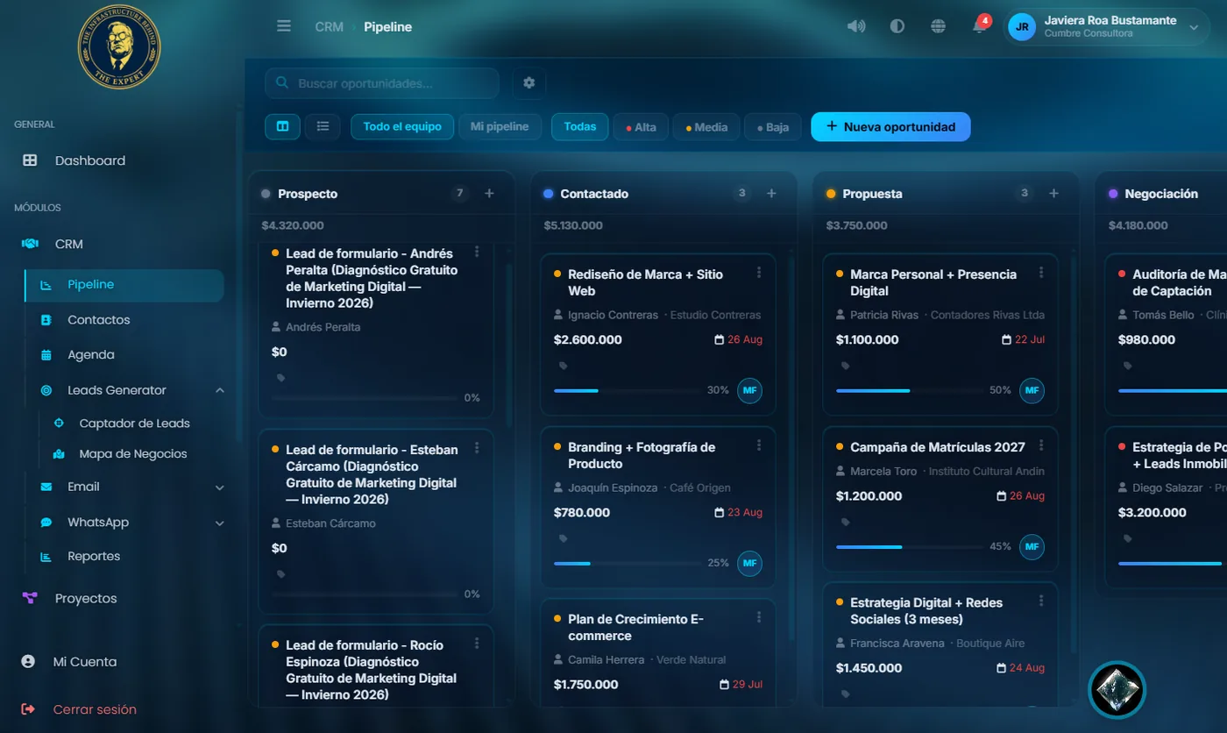
Task: Open the hamburger menu icon
Action: pyautogui.click(x=284, y=26)
